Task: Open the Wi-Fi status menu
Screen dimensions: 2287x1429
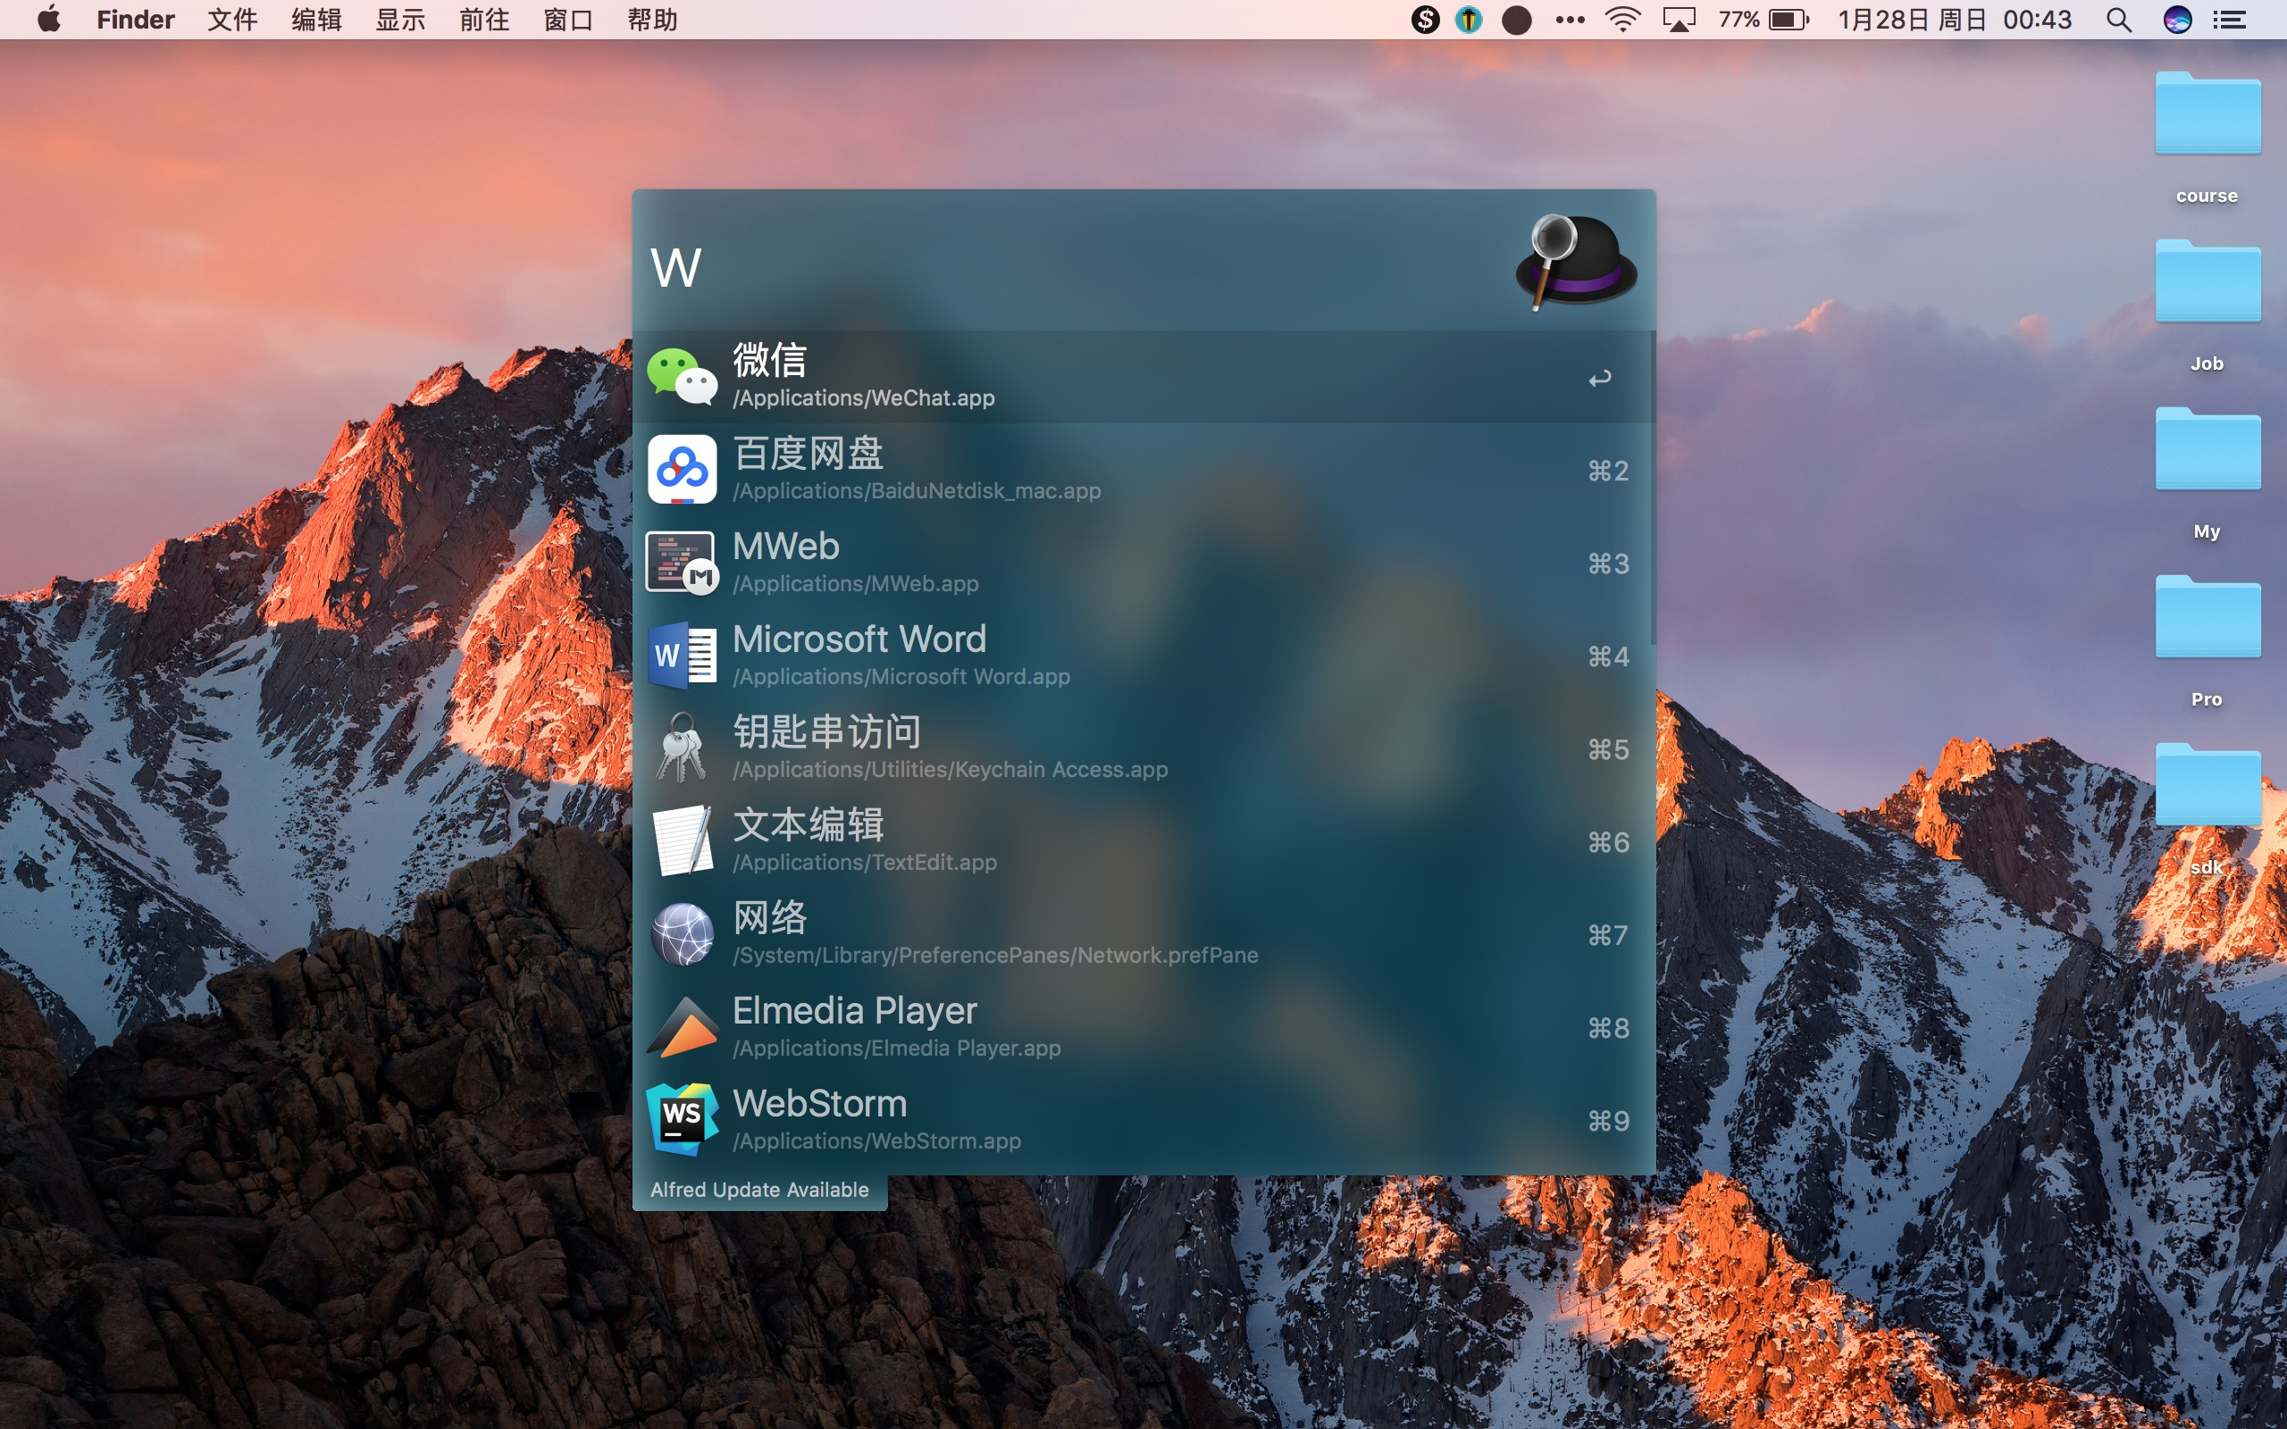Action: coord(1621,20)
